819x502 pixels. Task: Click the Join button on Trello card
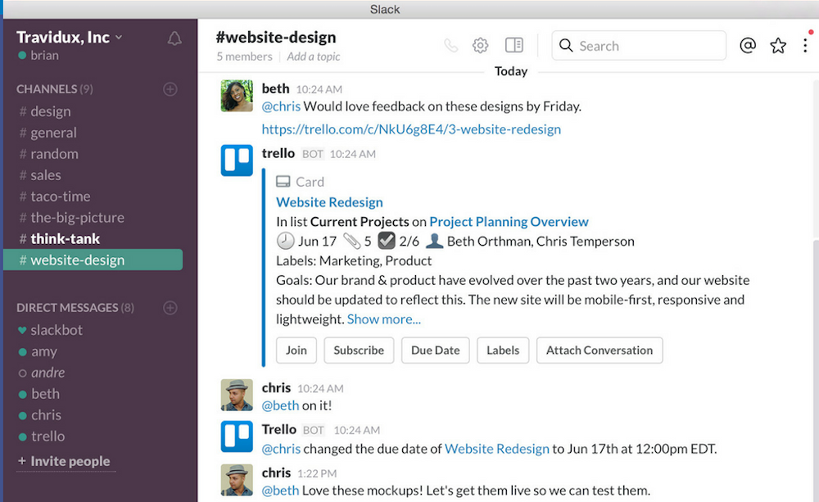[296, 350]
